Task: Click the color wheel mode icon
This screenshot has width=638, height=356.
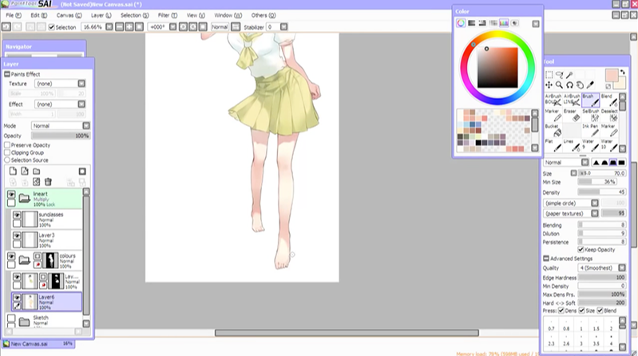Action: coord(462,23)
